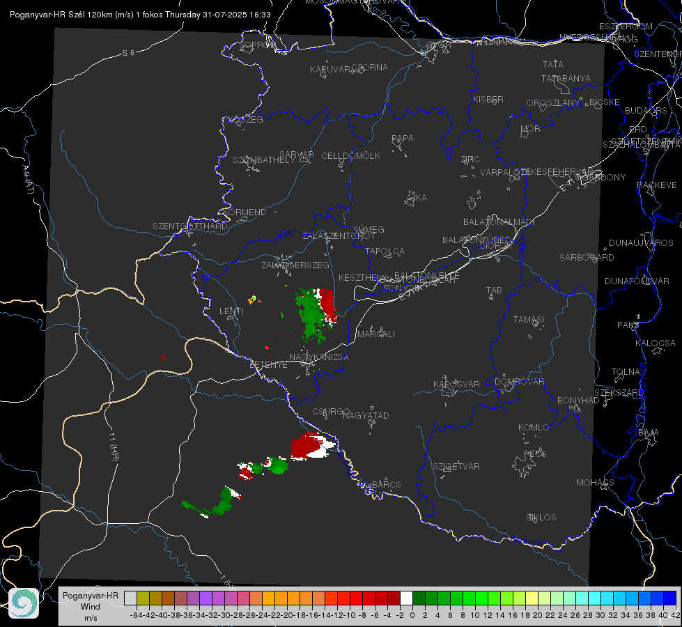Click the SÁRBOGÁRD label

click(587, 258)
